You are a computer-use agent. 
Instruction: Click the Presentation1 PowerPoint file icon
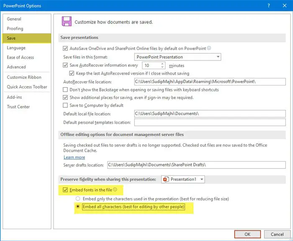coord(166,179)
